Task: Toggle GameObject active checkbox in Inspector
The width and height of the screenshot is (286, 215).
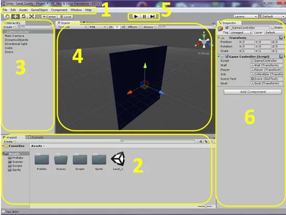Action: (x=227, y=28)
